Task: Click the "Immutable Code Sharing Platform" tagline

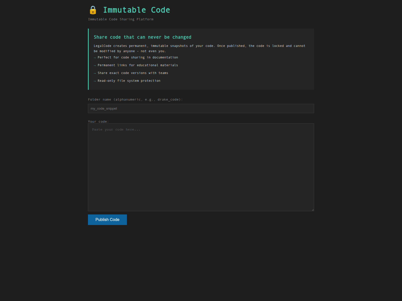Action: [121, 19]
